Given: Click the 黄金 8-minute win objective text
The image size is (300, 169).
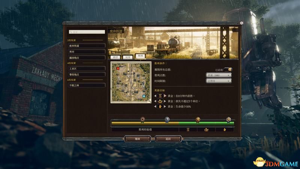Looking at the screenshot, I should tap(181, 96).
